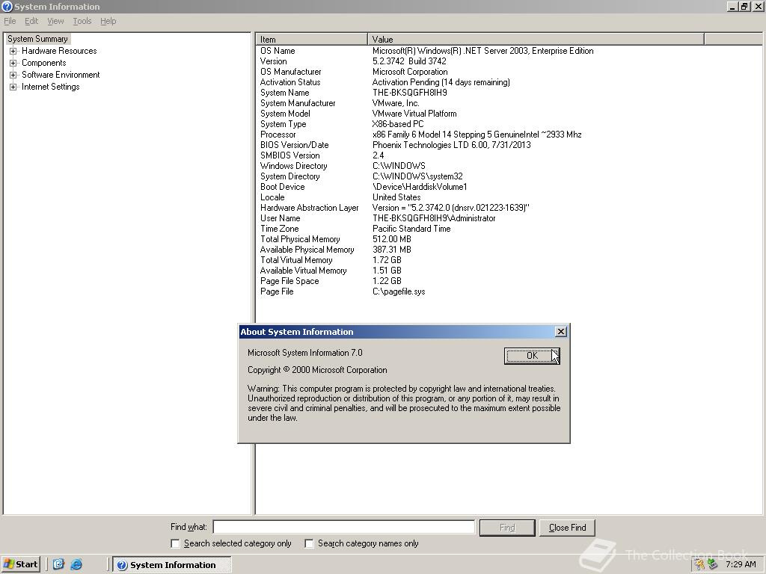Click the Close Find button

(567, 528)
